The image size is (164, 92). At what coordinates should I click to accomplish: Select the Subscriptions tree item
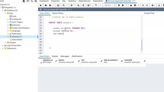pos(17,40)
